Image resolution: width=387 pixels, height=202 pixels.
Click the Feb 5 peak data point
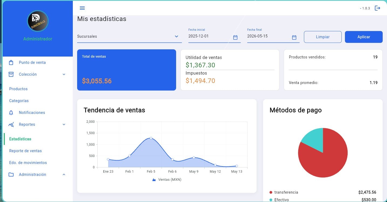click(x=151, y=138)
